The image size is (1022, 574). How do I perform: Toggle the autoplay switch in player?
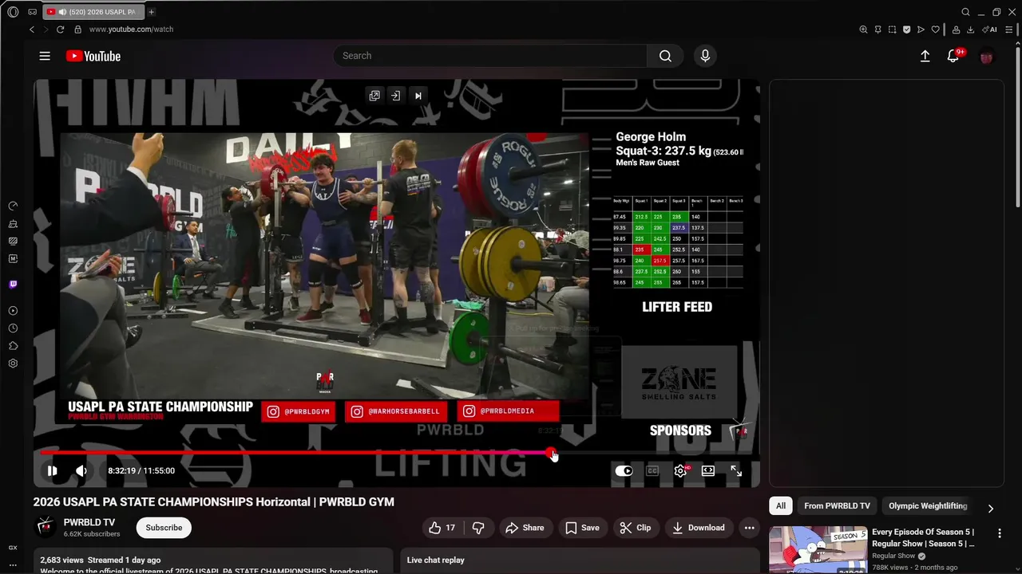pos(624,470)
